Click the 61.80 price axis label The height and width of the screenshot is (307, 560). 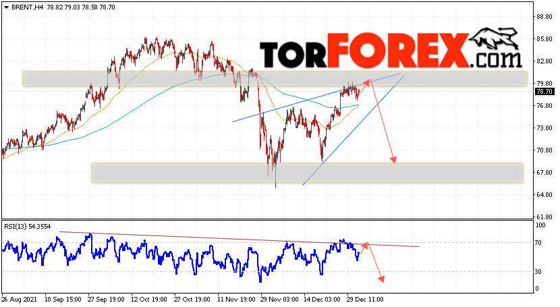(544, 217)
